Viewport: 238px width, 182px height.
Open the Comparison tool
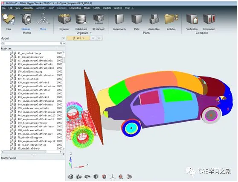pyautogui.click(x=209, y=21)
